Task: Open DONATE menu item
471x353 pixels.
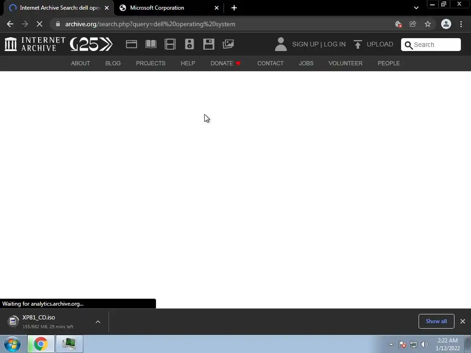Action: 225,63
